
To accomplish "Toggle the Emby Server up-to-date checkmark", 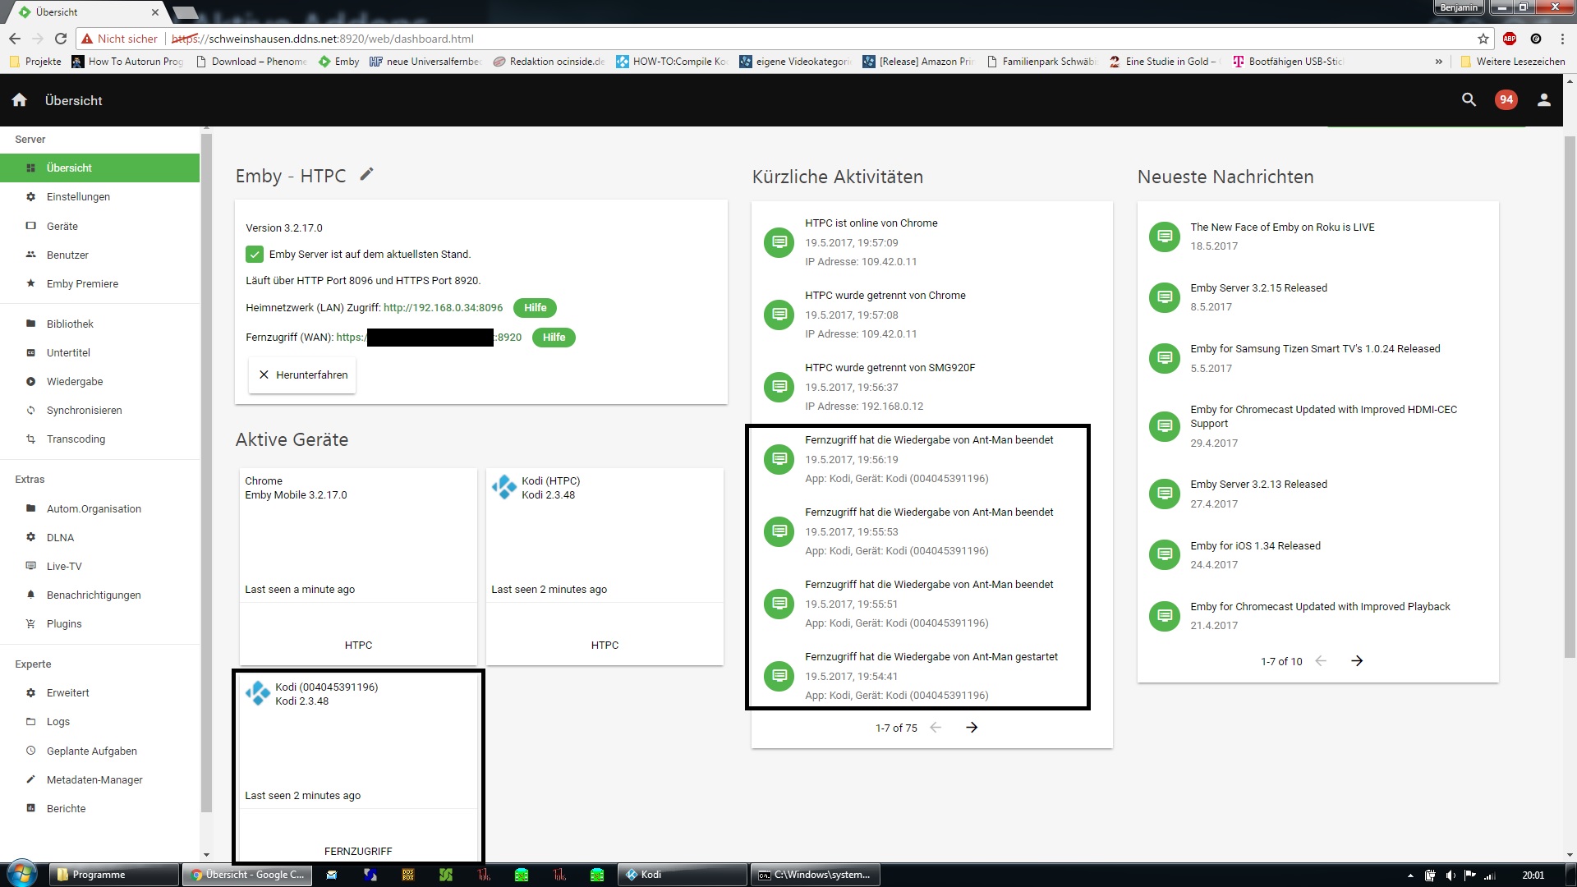I will tap(255, 255).
